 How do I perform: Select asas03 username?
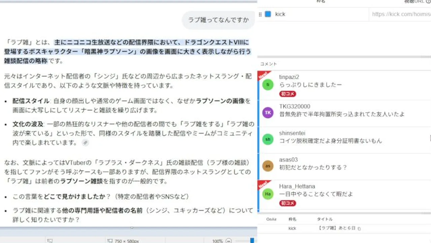click(x=288, y=160)
